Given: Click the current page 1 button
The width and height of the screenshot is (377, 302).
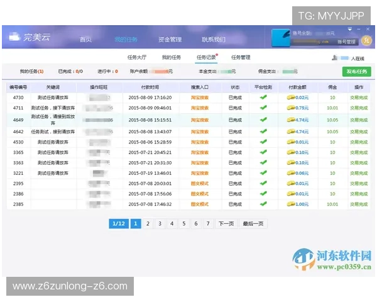Looking at the screenshot, I should (136, 224).
